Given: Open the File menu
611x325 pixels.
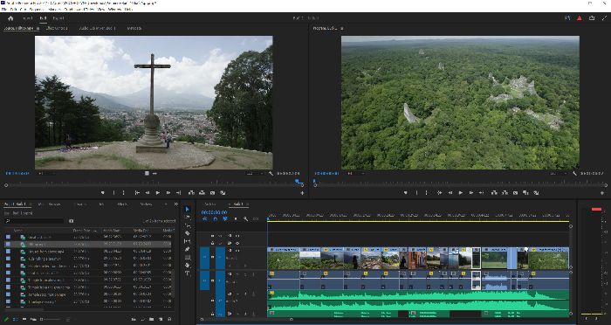Looking at the screenshot, I should coord(4,9).
